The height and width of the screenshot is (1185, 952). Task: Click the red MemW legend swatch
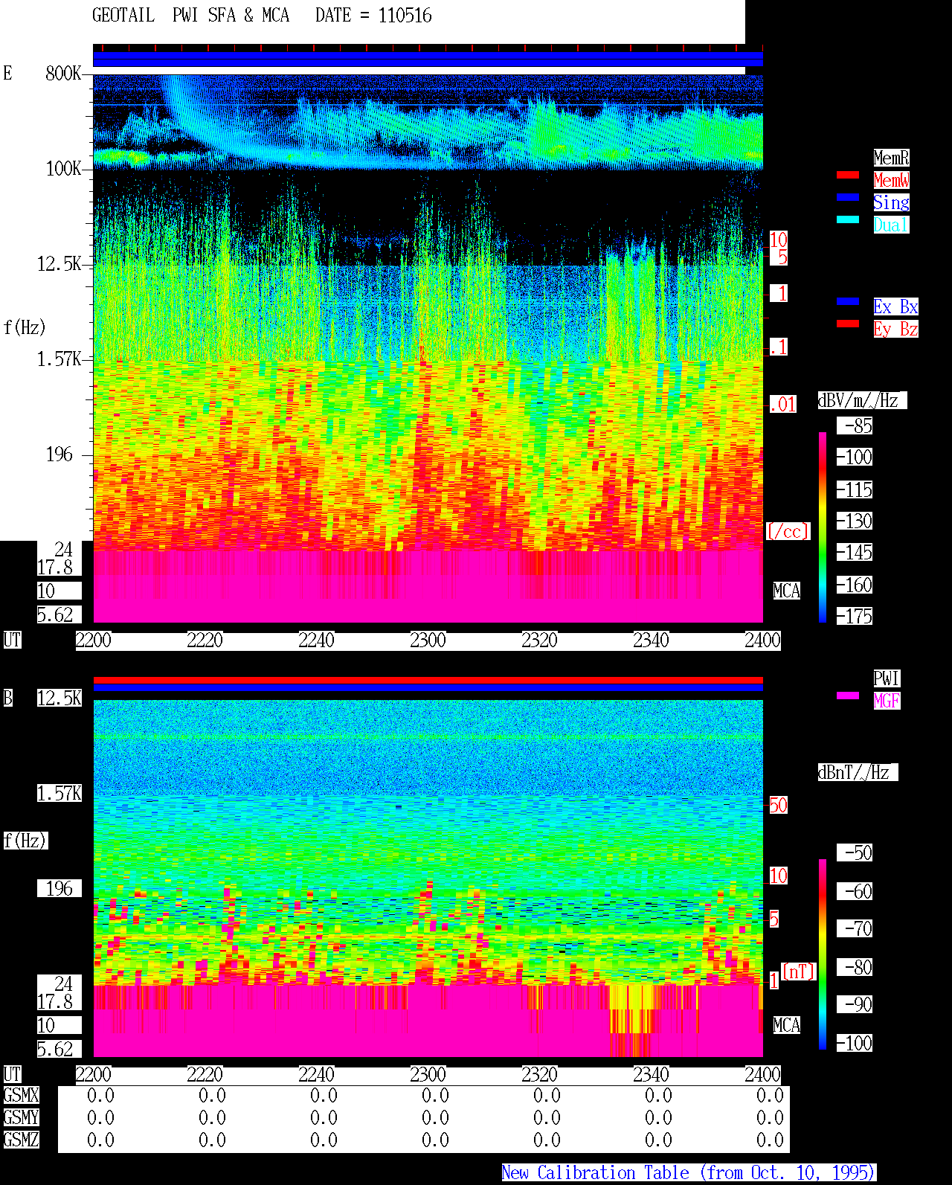(x=848, y=175)
